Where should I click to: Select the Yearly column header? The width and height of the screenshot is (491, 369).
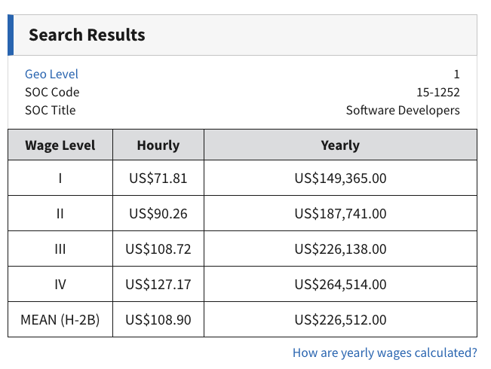point(340,145)
